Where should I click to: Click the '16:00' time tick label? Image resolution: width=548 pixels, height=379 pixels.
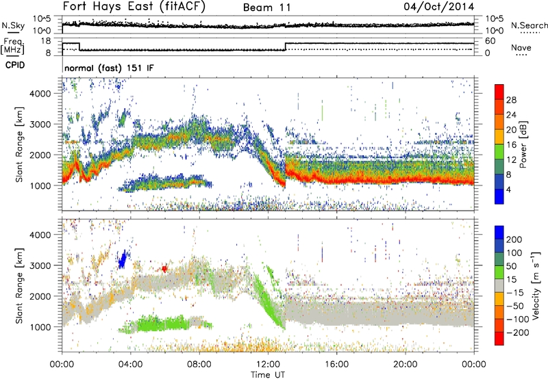tap(336, 365)
